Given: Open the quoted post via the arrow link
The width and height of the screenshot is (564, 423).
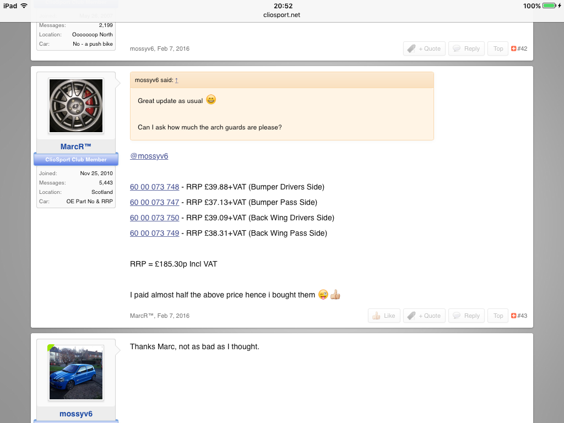Looking at the screenshot, I should 176,80.
